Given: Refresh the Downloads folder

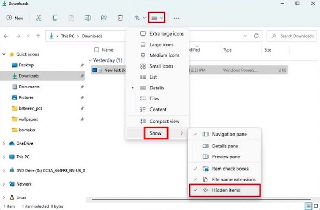Looking at the screenshot, I should (257, 36).
